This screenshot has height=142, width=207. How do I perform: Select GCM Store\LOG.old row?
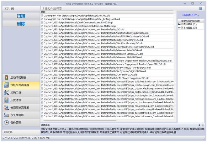click(x=107, y=75)
